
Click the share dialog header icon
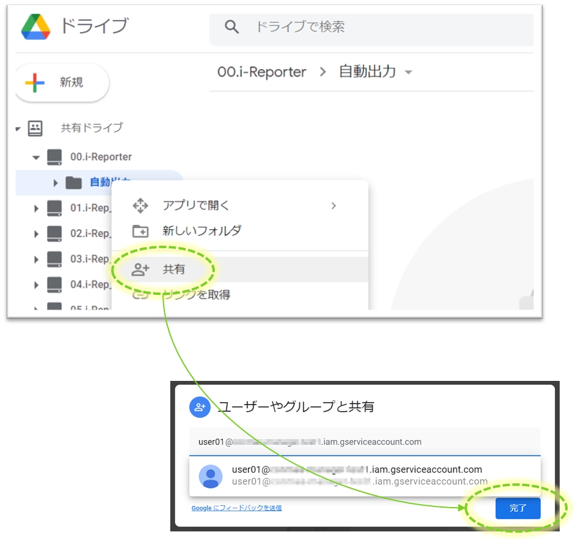tap(200, 406)
